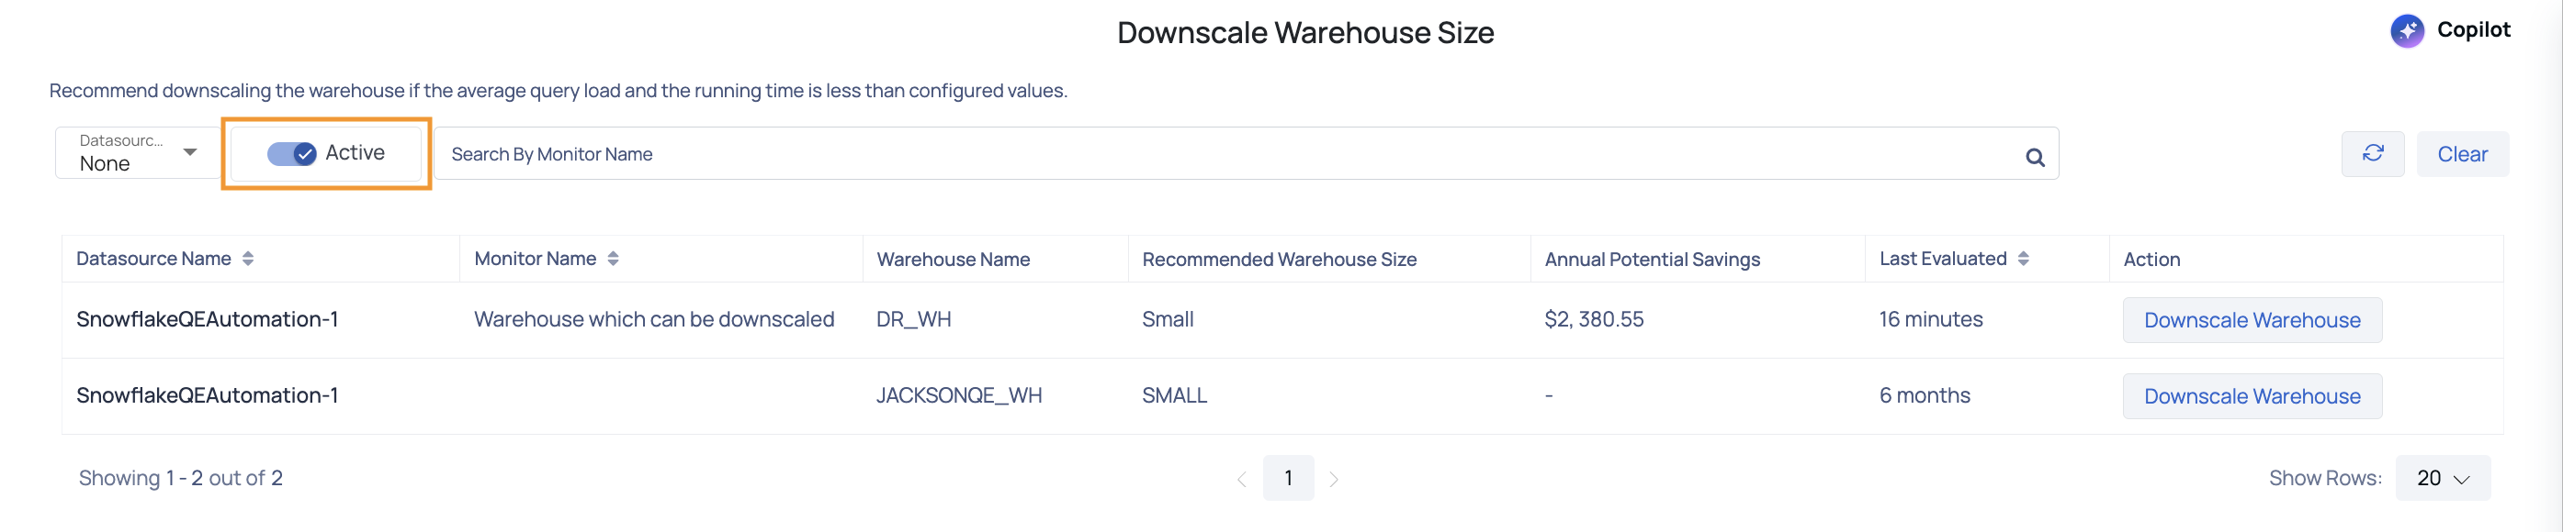The height and width of the screenshot is (532, 2563).
Task: Sort by Datasource Name column arrows
Action: [248, 258]
